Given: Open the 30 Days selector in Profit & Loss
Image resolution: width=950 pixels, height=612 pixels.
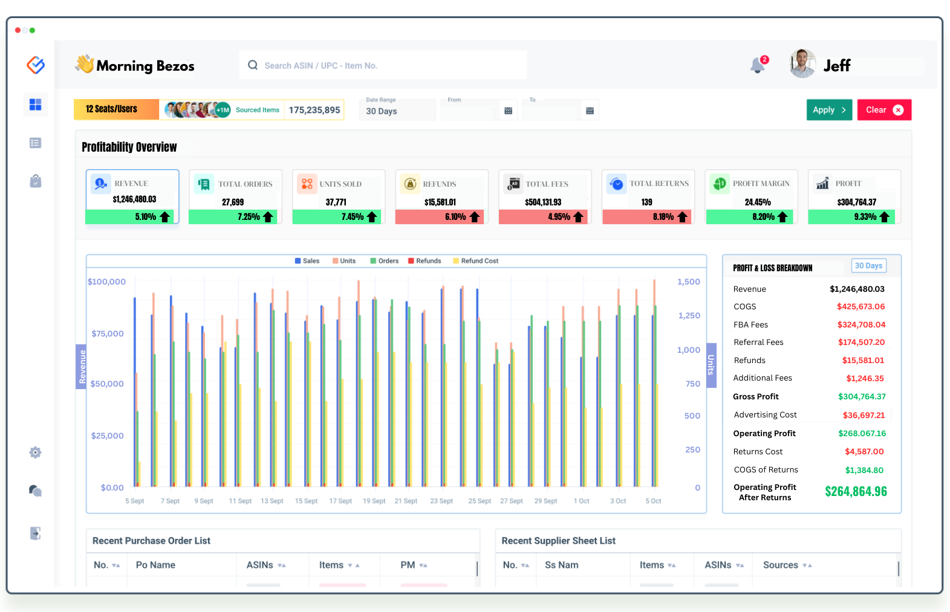Looking at the screenshot, I should [x=869, y=266].
